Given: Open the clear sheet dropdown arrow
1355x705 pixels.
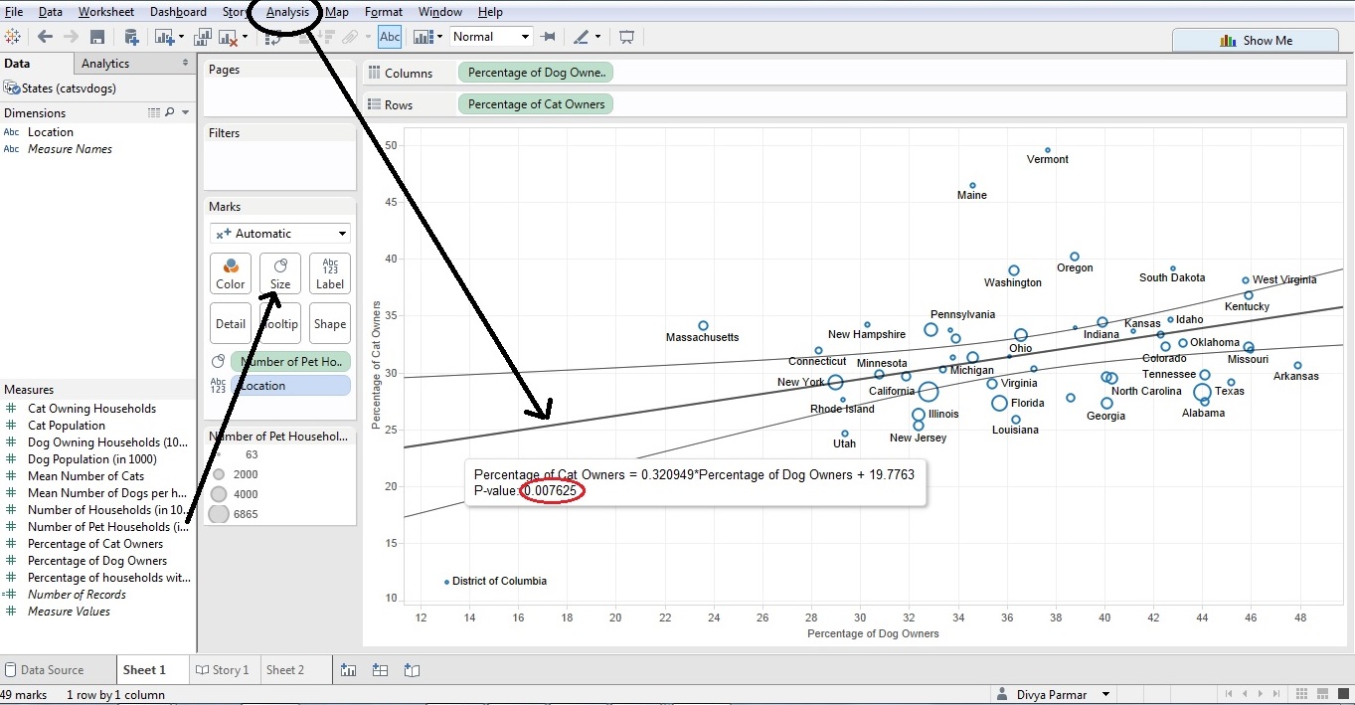Looking at the screenshot, I should coord(245,37).
